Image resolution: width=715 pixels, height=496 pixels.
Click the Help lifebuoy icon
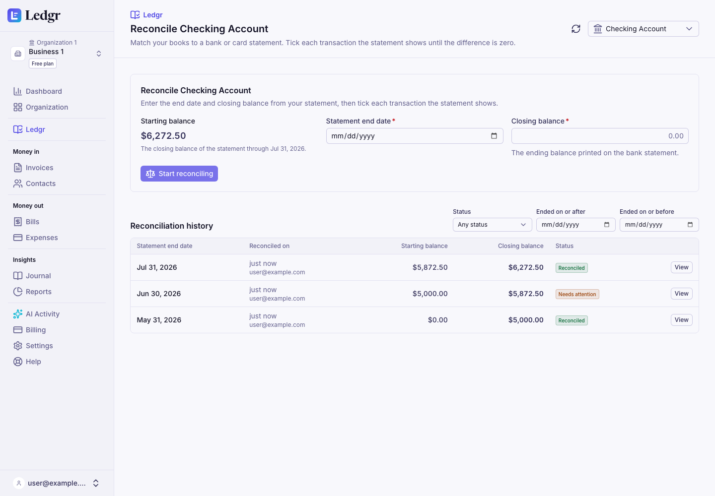click(18, 362)
